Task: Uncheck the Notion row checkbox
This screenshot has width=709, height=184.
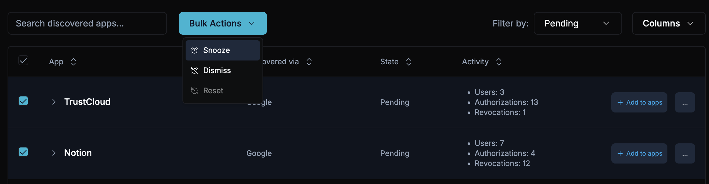Action: pyautogui.click(x=23, y=152)
